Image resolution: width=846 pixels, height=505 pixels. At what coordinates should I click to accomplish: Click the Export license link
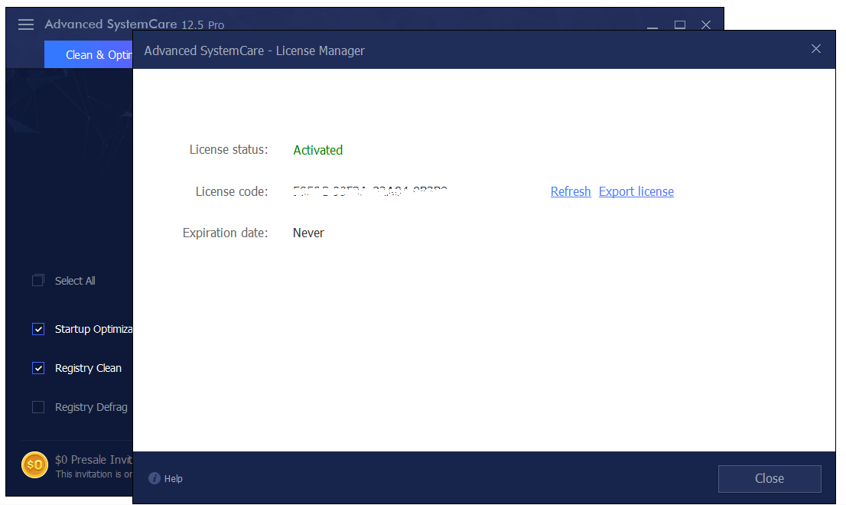click(x=636, y=191)
